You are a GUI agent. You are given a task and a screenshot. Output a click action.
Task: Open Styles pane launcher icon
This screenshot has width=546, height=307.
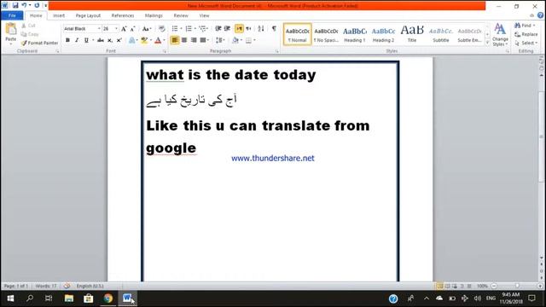pos(508,51)
